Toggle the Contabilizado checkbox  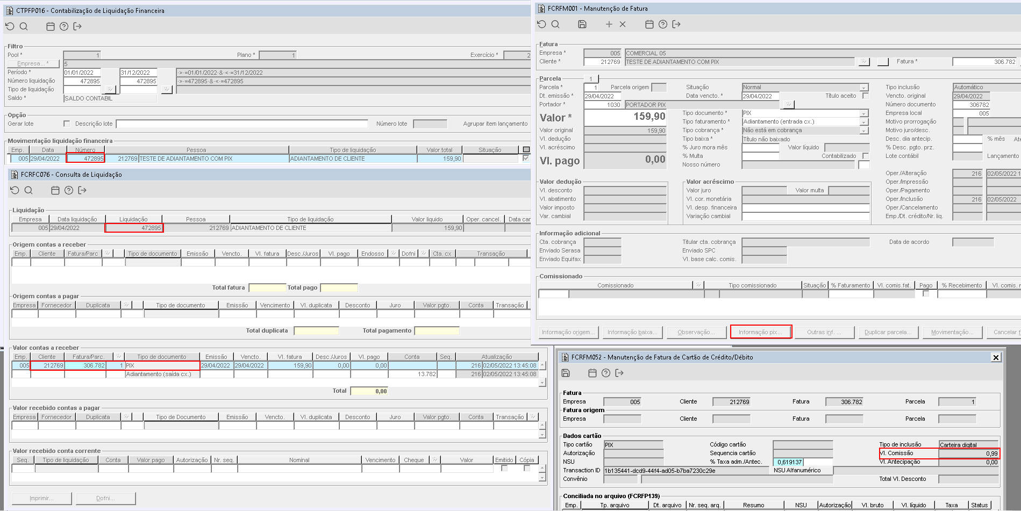(866, 156)
